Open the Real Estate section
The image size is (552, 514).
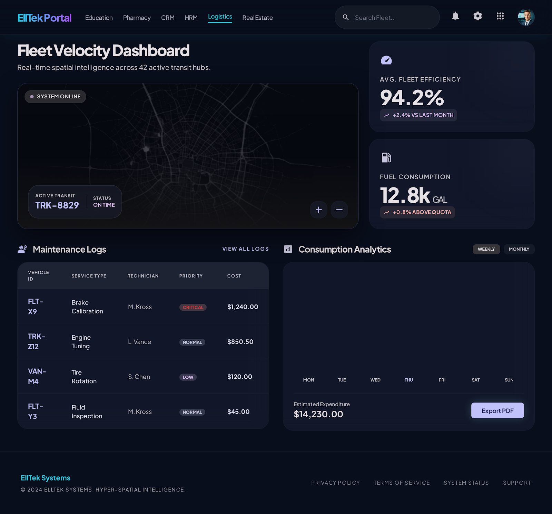257,18
